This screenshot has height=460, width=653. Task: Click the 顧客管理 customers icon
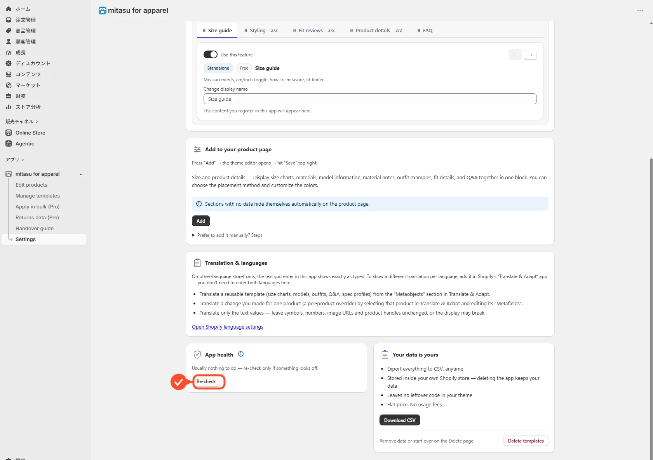pyautogui.click(x=9, y=41)
